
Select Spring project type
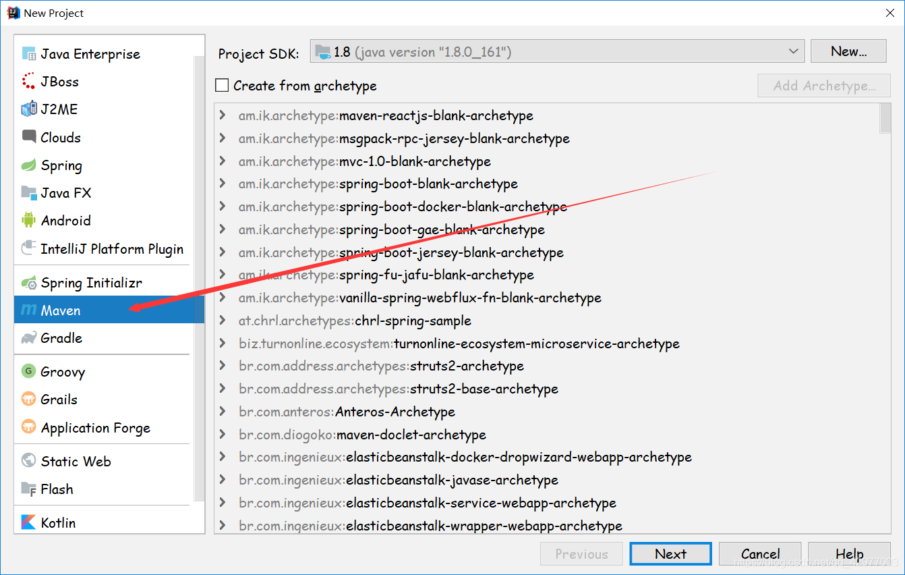click(105, 165)
